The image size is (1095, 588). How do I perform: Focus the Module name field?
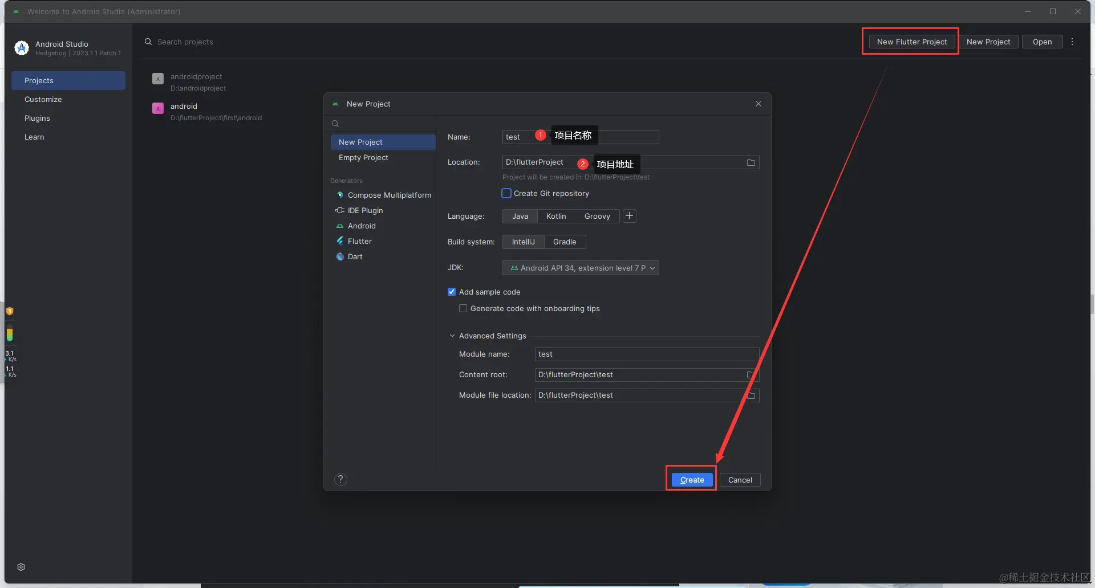point(647,354)
